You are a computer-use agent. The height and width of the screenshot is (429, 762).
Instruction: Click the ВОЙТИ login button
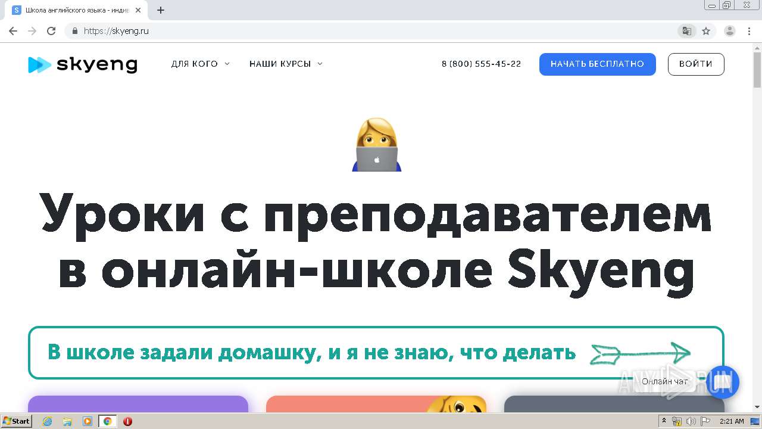click(696, 64)
